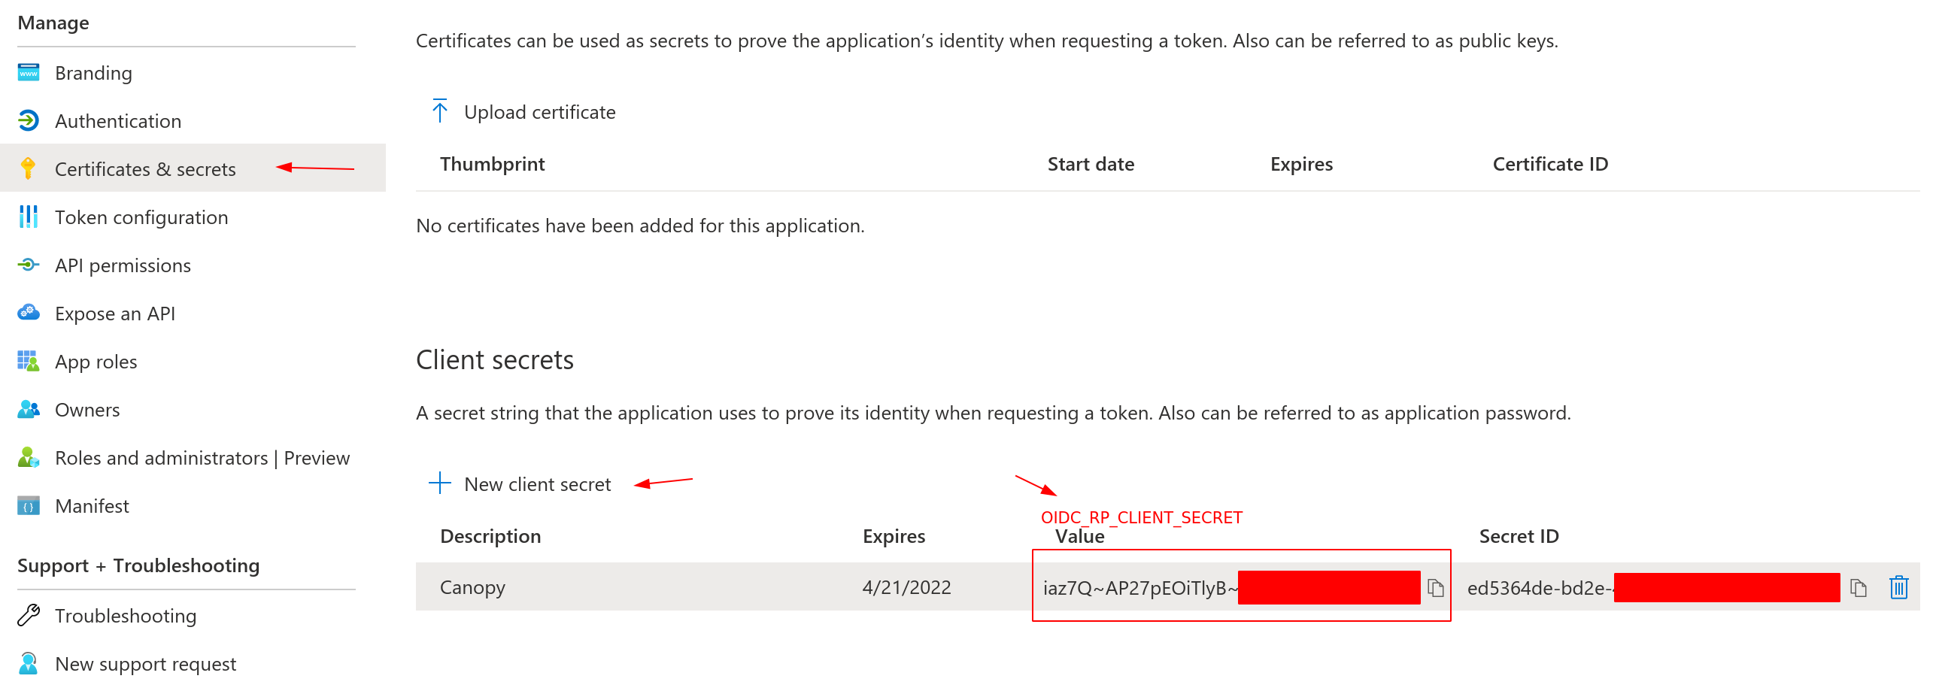Screen dimensions: 1942x700
Task: Select Roles and administrators Preview entry
Action: [202, 457]
